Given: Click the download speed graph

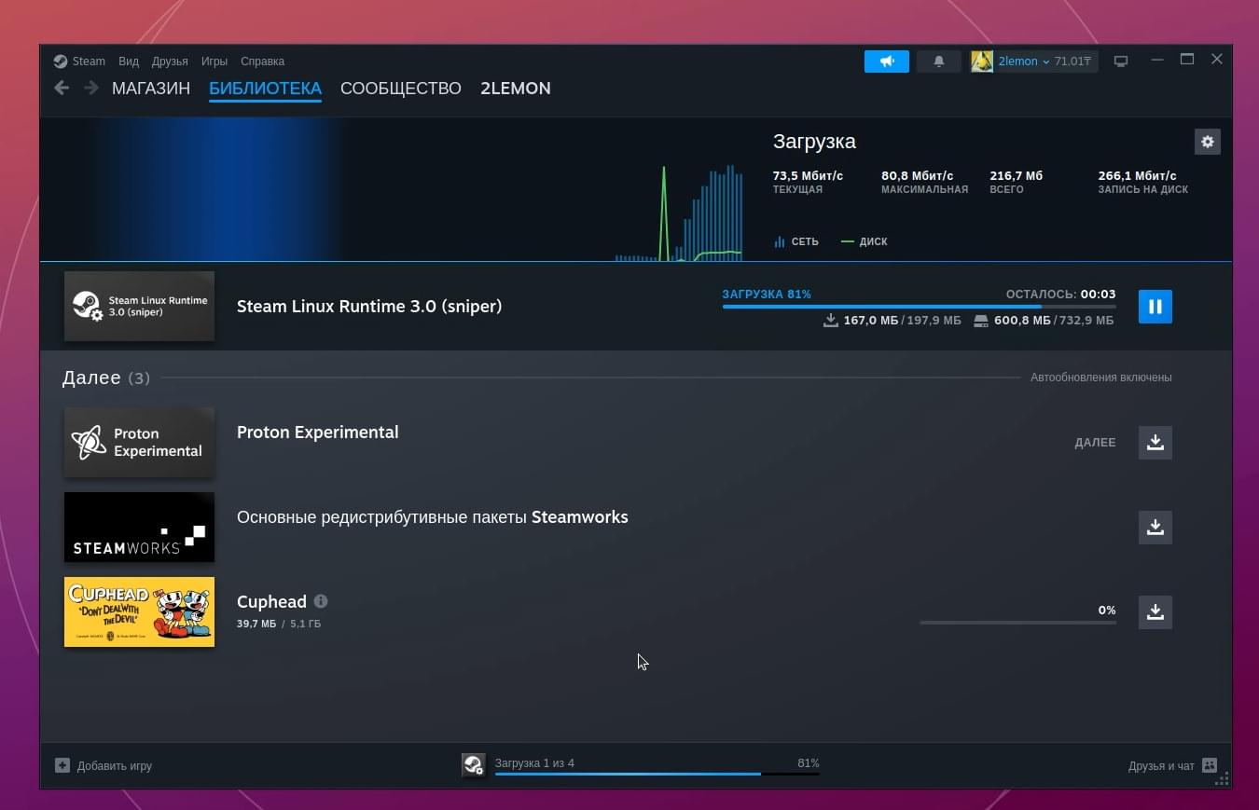Looking at the screenshot, I should (679, 213).
